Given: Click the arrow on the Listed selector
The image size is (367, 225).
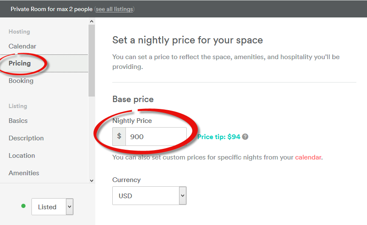Looking at the screenshot, I should (70, 207).
